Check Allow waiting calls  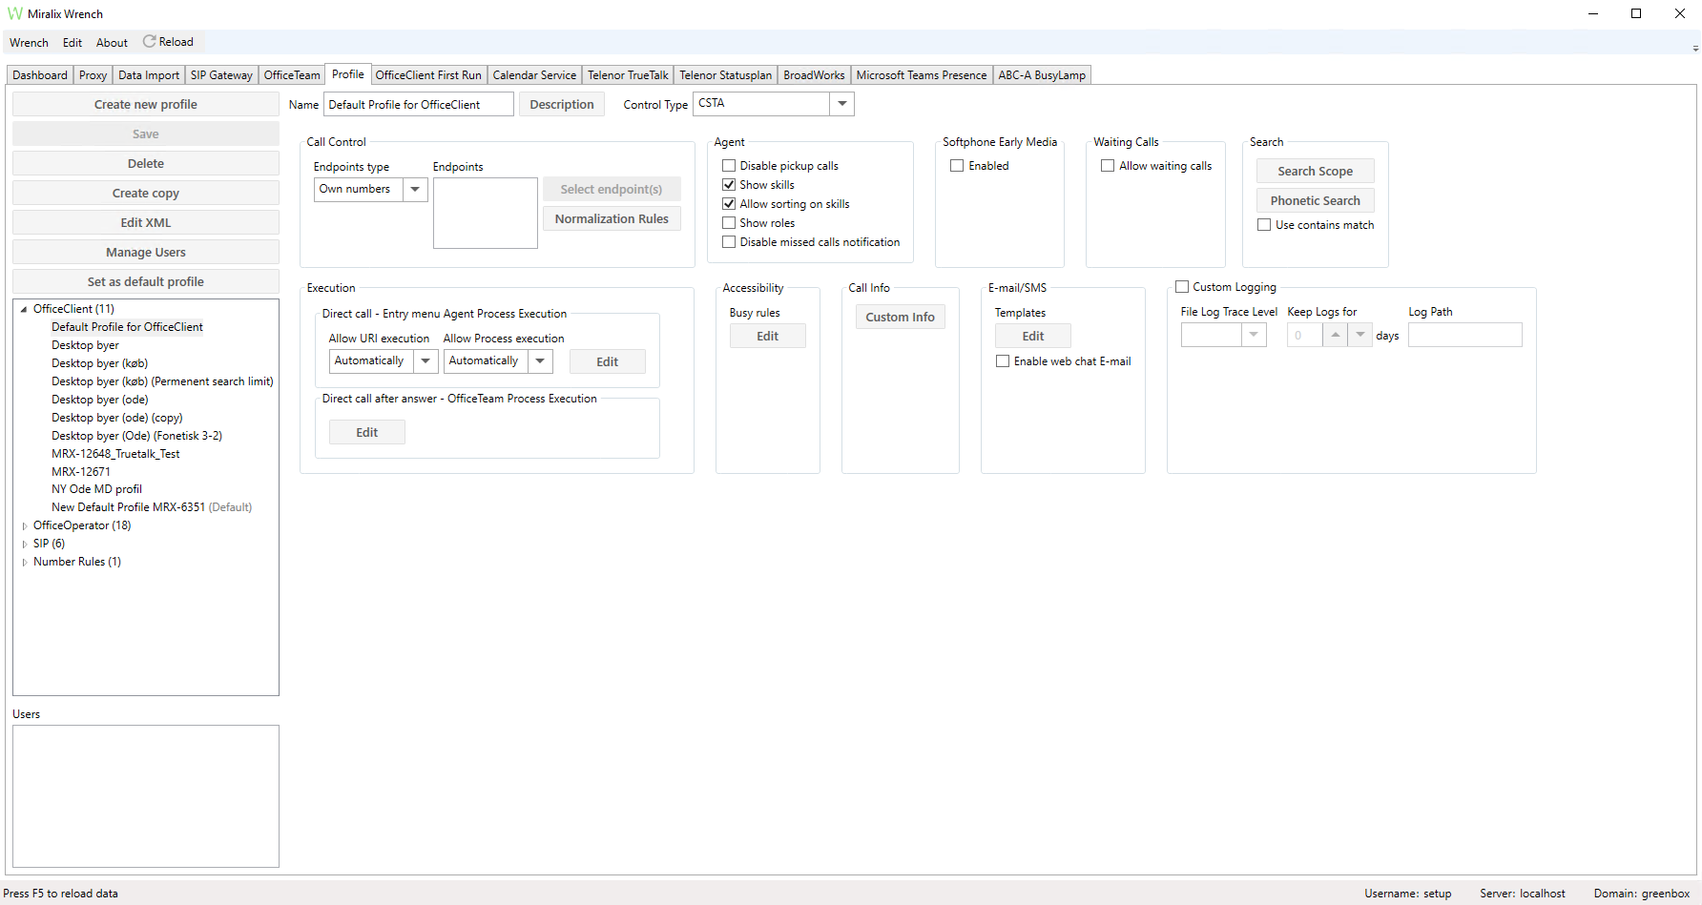(x=1108, y=166)
